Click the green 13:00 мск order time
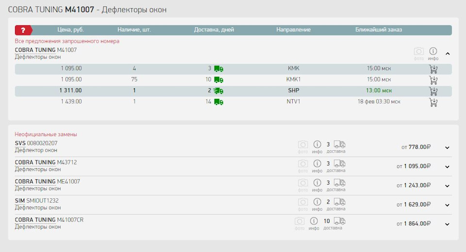The height and width of the screenshot is (252, 466). pos(379,91)
